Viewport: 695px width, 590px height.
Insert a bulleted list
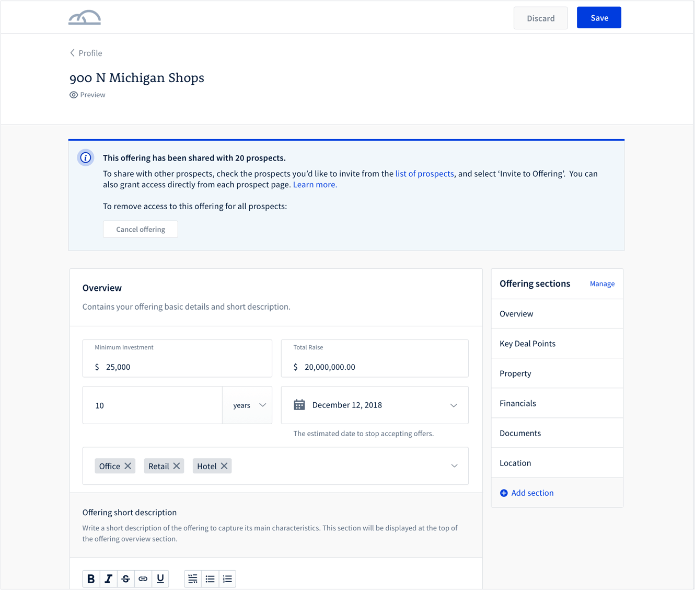click(210, 578)
